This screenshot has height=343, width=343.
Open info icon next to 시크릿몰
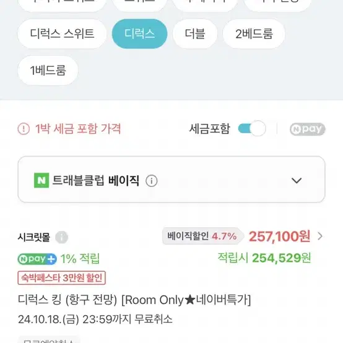pyautogui.click(x=62, y=237)
